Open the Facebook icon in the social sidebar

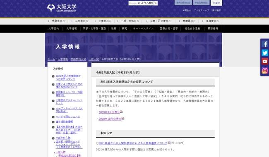point(265,44)
